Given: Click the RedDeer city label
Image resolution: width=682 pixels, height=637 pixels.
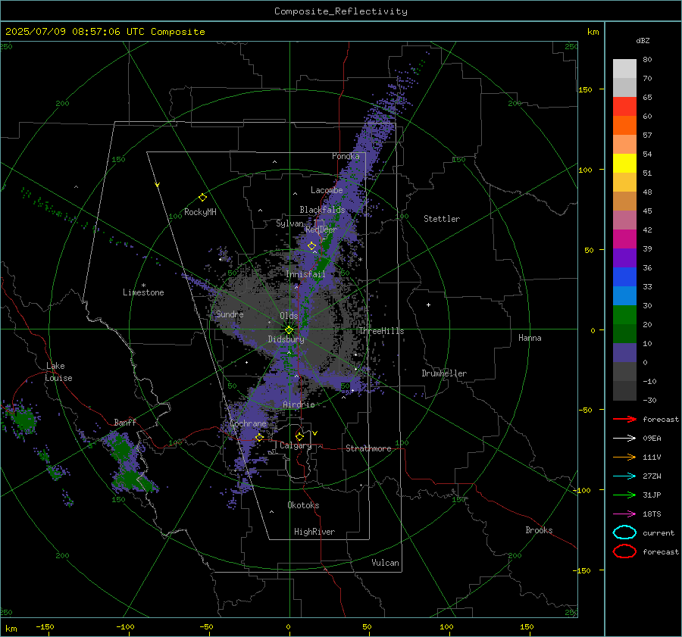Looking at the screenshot, I should click(321, 230).
